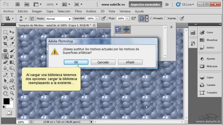Image resolution: width=223 pixels, height=125 pixels.
Task: Select the Zoom tool
Action: [x=12, y=93]
